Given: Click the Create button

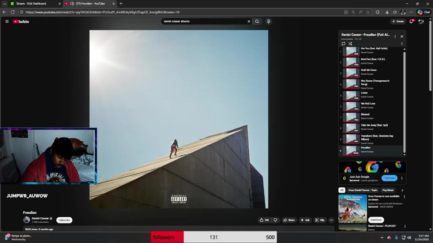Looking at the screenshot, I should (x=398, y=21).
